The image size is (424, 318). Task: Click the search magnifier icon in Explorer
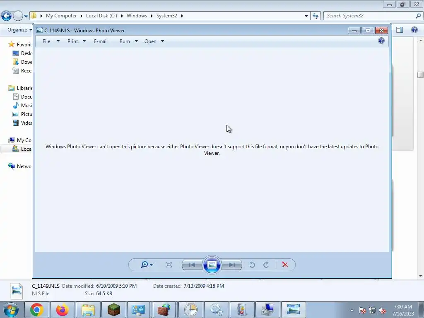[x=418, y=16]
